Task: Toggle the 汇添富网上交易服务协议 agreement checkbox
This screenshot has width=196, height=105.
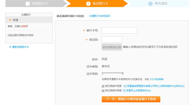Action: click(103, 90)
